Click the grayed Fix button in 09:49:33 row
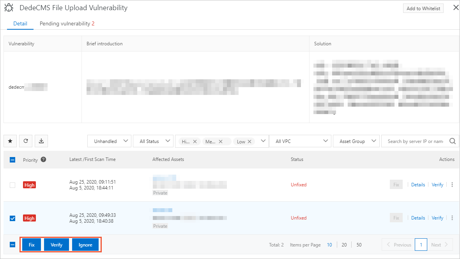 point(396,218)
